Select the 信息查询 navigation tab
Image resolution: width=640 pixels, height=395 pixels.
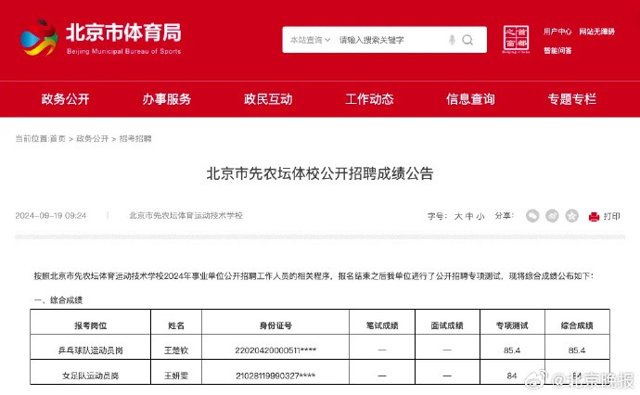(470, 99)
